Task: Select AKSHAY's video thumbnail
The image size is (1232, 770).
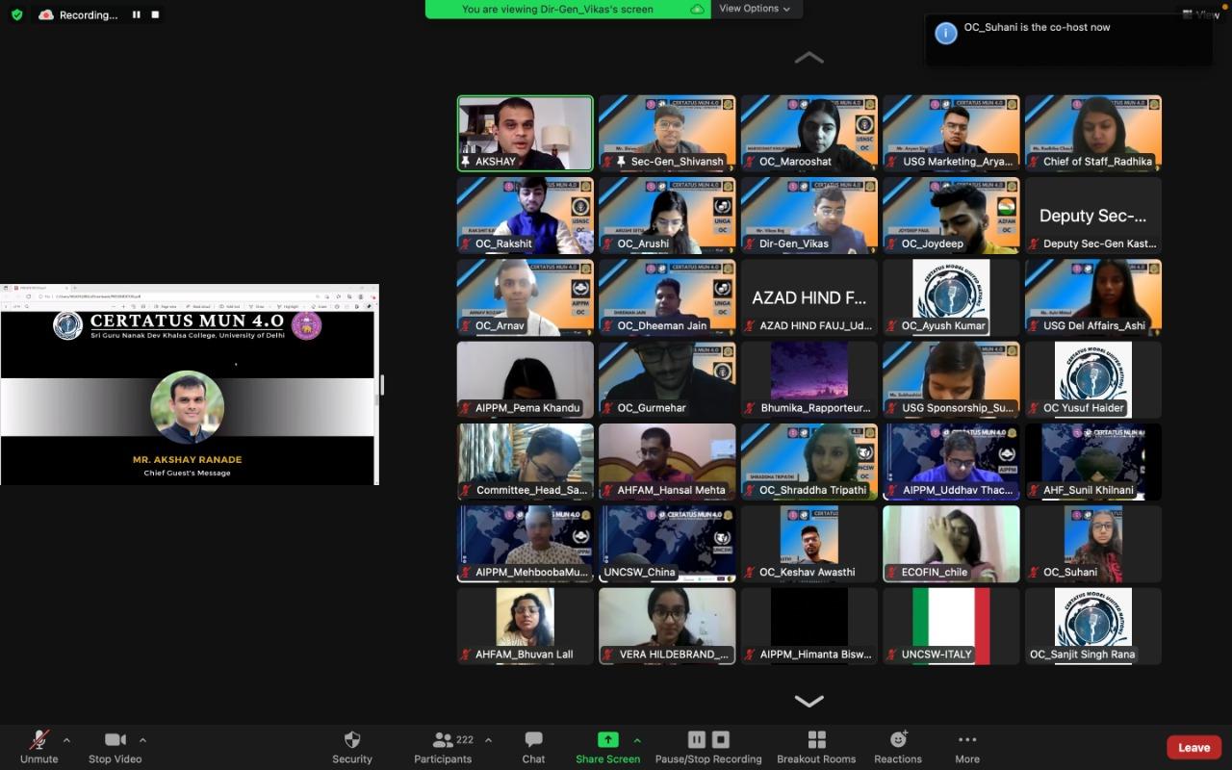Action: point(525,133)
